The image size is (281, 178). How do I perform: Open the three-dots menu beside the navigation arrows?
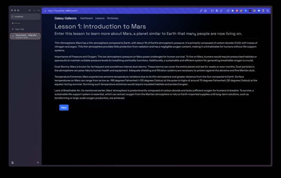point(39,10)
